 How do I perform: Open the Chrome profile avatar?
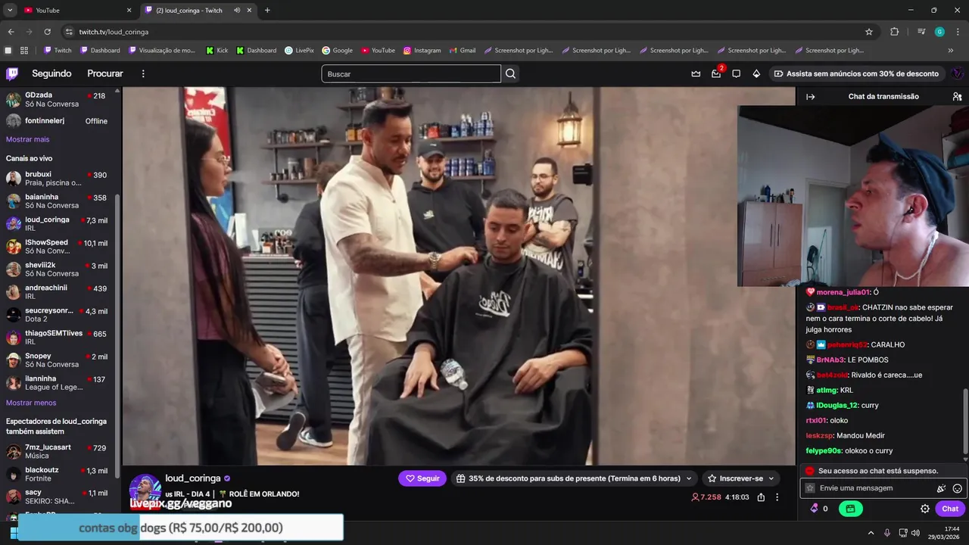tap(939, 32)
